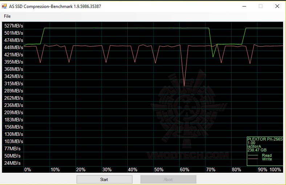Click the 70% compression axis label

click(211, 170)
